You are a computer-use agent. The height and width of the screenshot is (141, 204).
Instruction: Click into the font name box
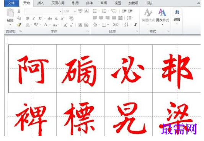(x=42, y=11)
